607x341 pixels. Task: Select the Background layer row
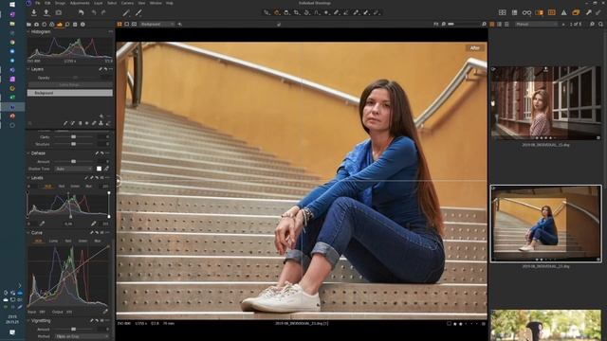(70, 93)
